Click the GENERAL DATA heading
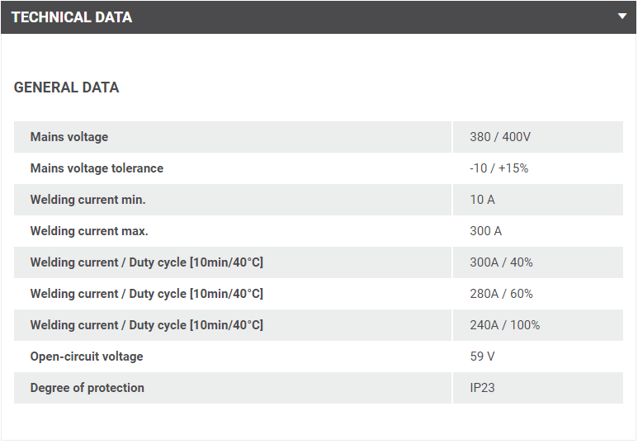The width and height of the screenshot is (638, 444). pyautogui.click(x=67, y=87)
